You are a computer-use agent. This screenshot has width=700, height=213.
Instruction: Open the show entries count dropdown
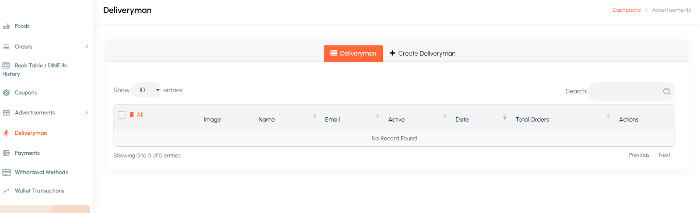click(x=146, y=90)
